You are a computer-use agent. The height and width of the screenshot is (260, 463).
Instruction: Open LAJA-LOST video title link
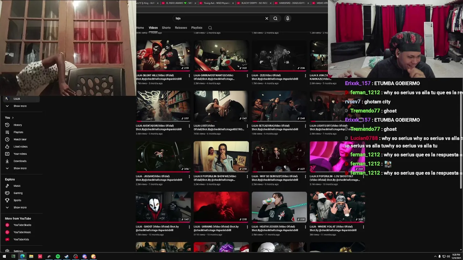tap(219, 127)
